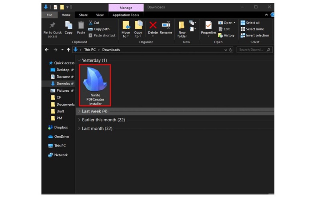320x197 pixels.
Task: Collapse the Yesterday (1) group
Action: point(79,60)
